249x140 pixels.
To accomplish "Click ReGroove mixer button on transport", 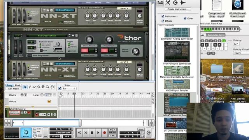I will [x=149, y=132].
